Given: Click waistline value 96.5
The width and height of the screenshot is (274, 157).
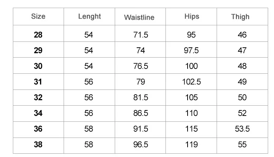Looking at the screenshot, I should point(140,145).
